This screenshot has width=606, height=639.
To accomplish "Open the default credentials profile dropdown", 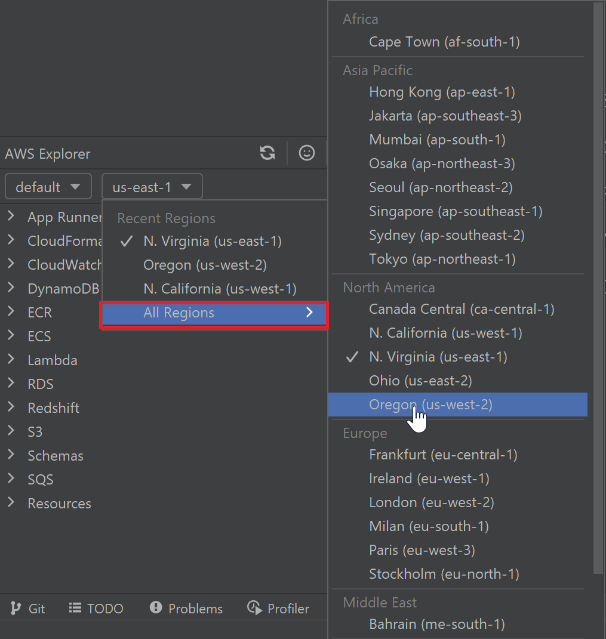I will point(48,187).
